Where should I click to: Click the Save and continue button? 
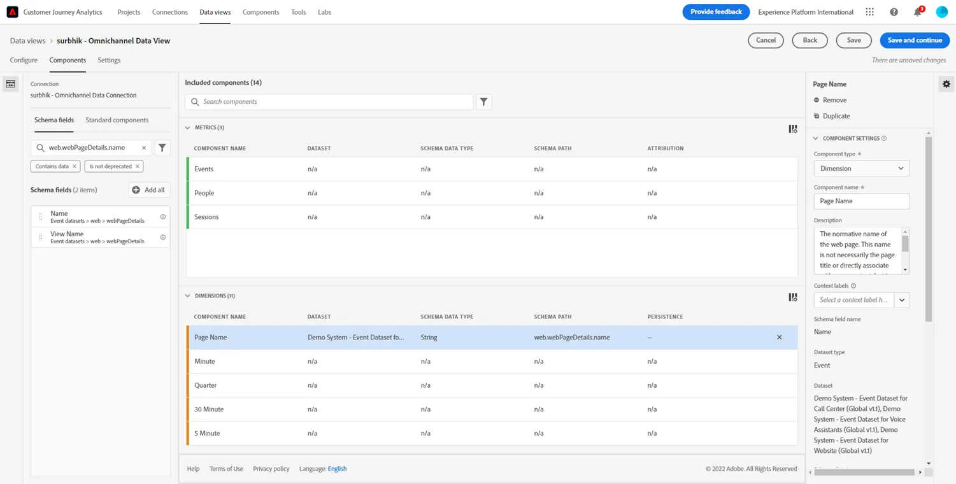click(915, 40)
